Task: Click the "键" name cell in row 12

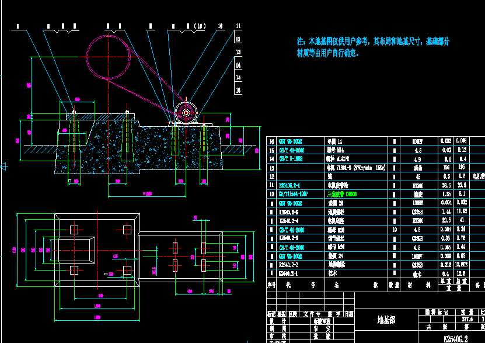Action: click(330, 176)
